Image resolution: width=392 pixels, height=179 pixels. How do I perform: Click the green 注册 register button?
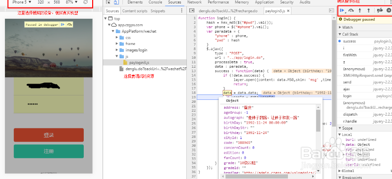(49, 151)
